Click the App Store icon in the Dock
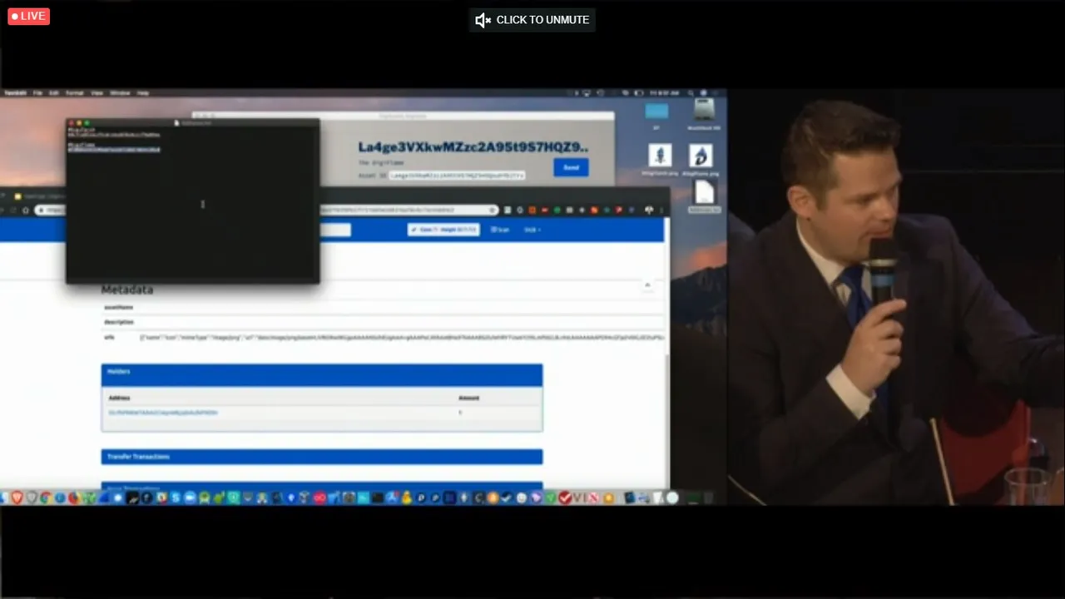This screenshot has width=1065, height=599. click(x=392, y=498)
